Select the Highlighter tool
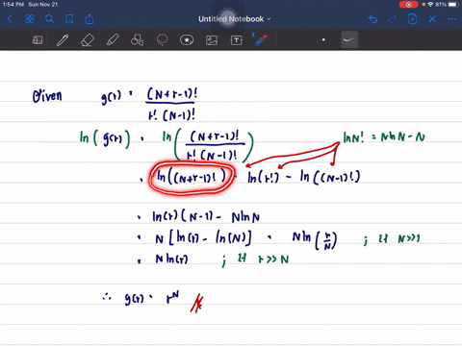This screenshot has height=346, width=462. tap(113, 40)
